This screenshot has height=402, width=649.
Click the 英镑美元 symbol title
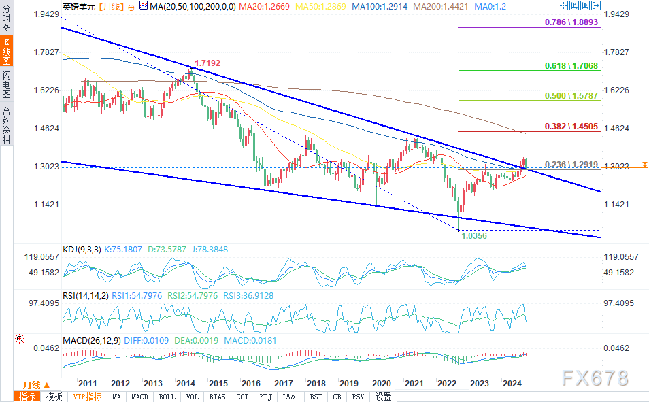pyautogui.click(x=79, y=7)
